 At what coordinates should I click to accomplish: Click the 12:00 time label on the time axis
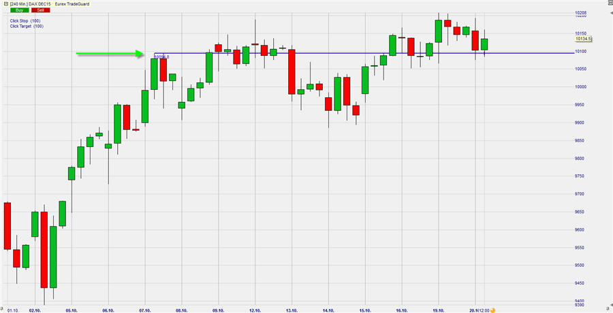[x=484, y=310]
